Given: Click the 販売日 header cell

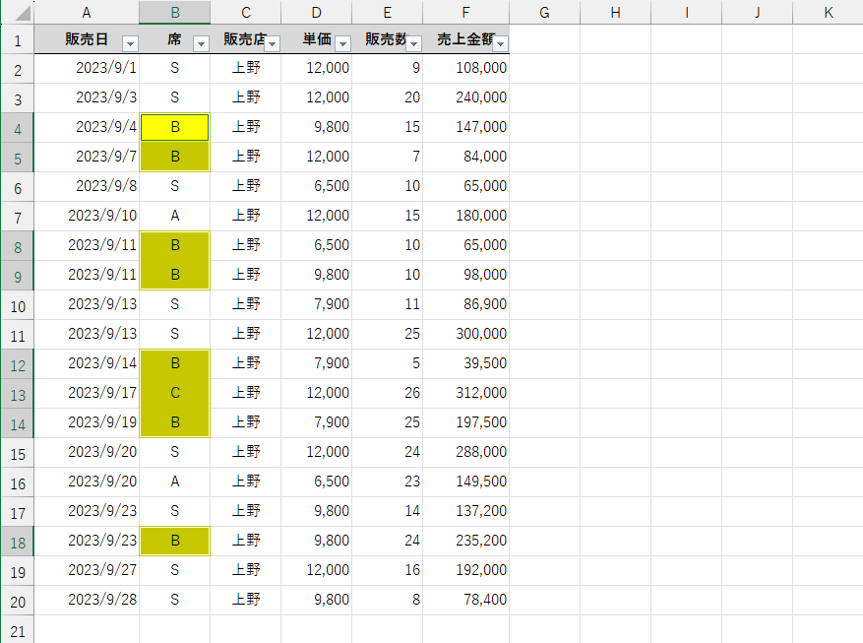Looking at the screenshot, I should tap(87, 39).
